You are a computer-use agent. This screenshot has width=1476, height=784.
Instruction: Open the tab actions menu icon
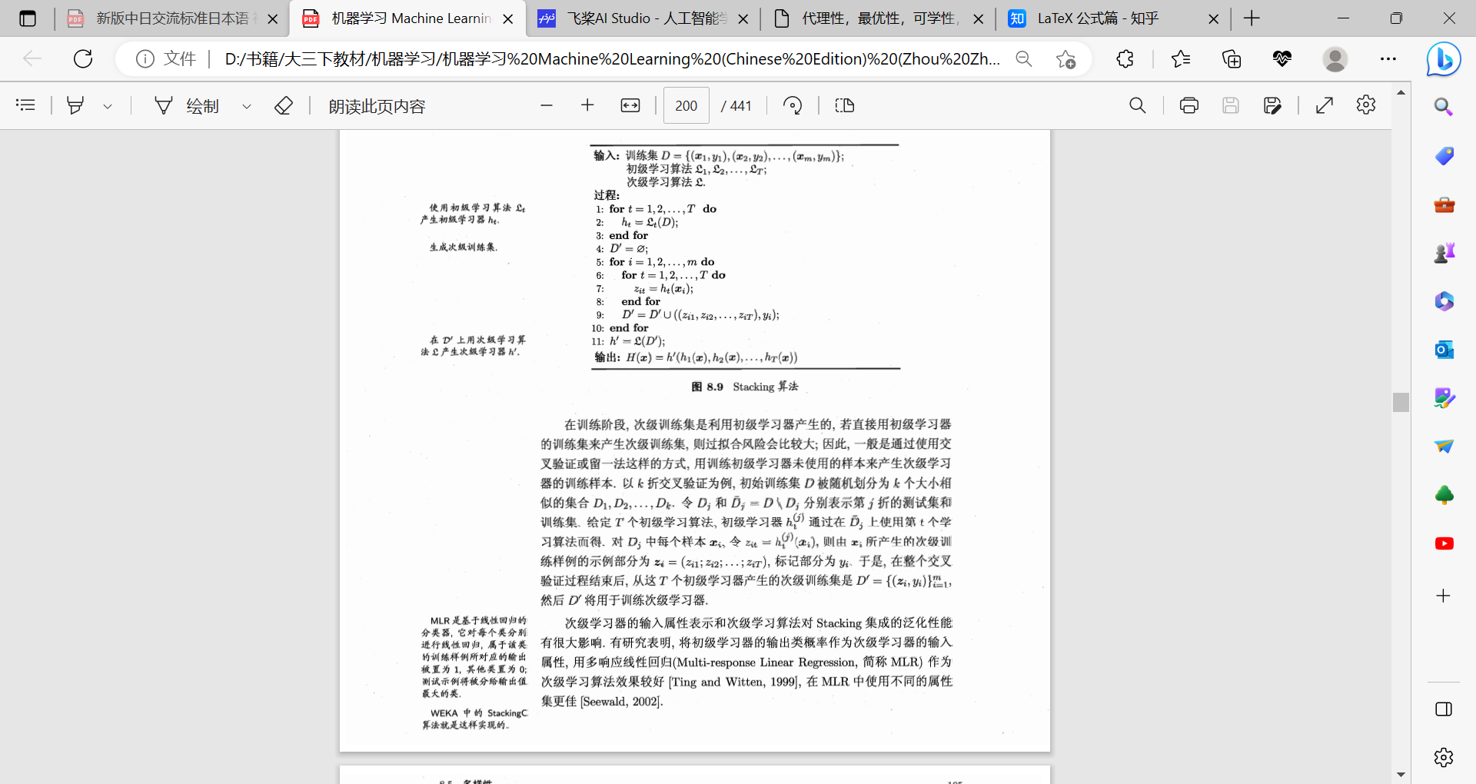28,18
